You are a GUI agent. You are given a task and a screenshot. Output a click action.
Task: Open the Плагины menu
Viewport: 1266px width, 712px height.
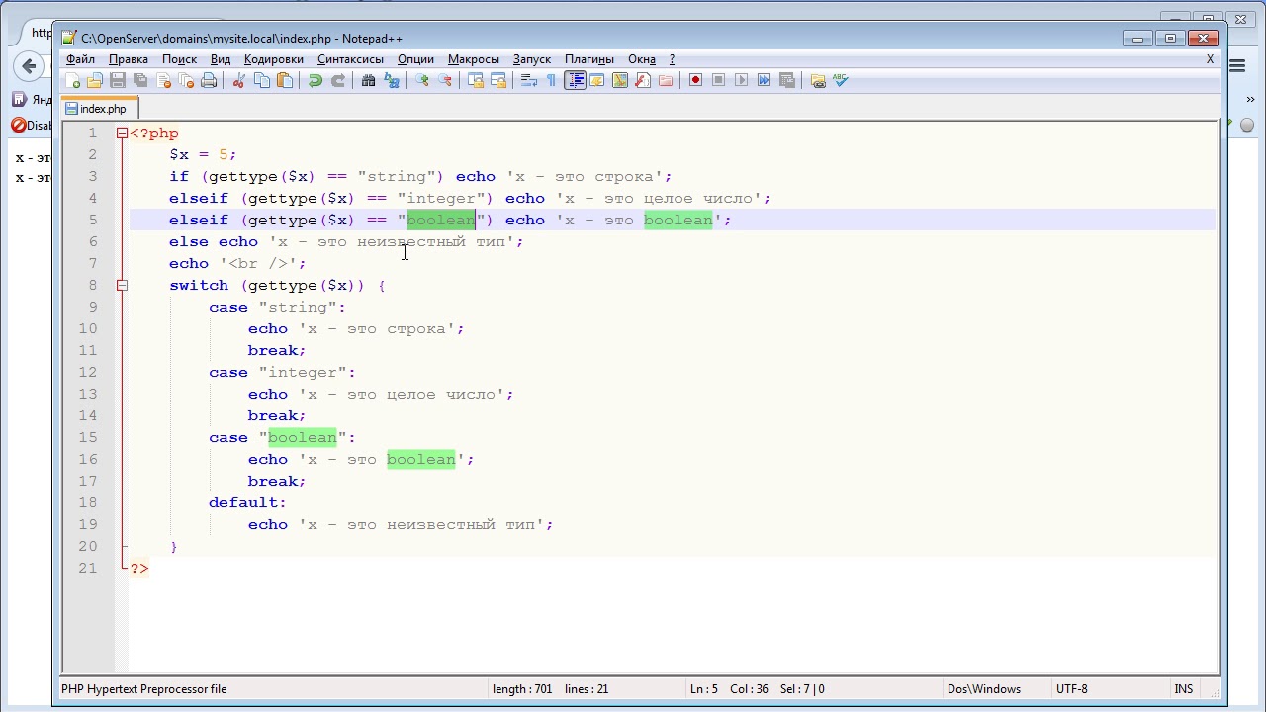click(x=588, y=59)
